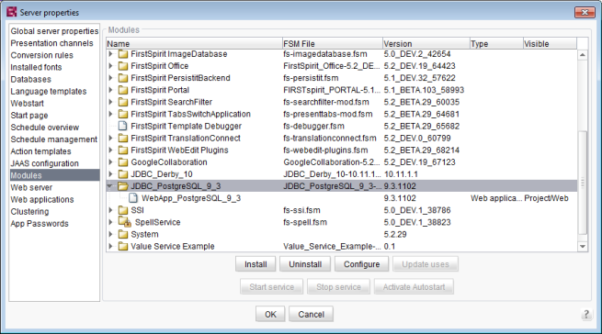The height and width of the screenshot is (334, 602).
Task: Click the Configure button
Action: pos(362,264)
